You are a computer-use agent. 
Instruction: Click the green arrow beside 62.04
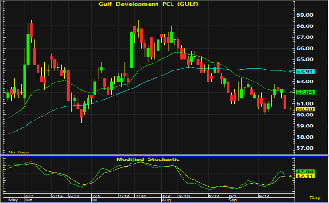(291, 92)
